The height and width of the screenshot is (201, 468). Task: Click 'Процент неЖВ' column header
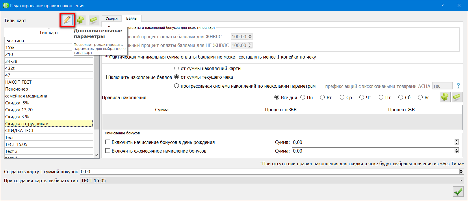pyautogui.click(x=281, y=110)
